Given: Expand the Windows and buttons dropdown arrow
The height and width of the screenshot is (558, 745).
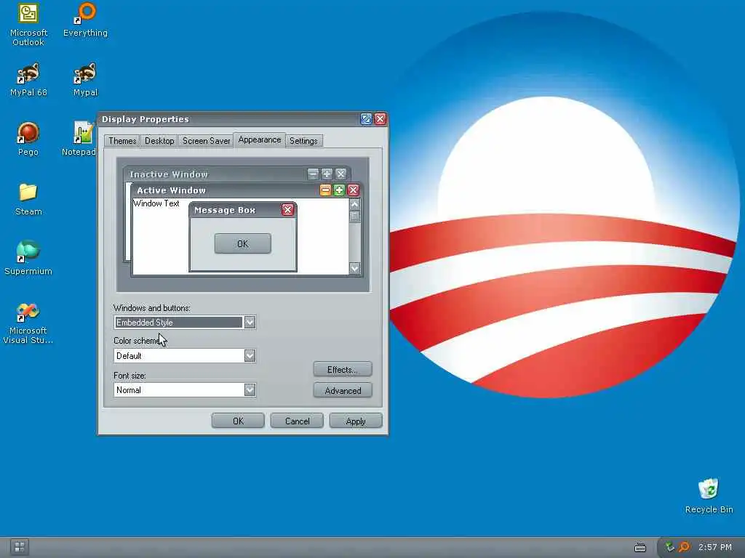Looking at the screenshot, I should tap(250, 322).
